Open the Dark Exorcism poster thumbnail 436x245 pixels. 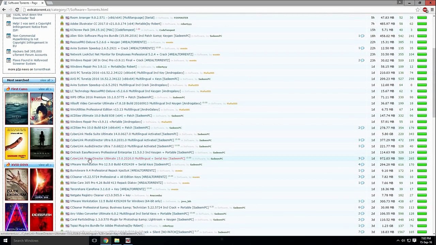coord(16,184)
